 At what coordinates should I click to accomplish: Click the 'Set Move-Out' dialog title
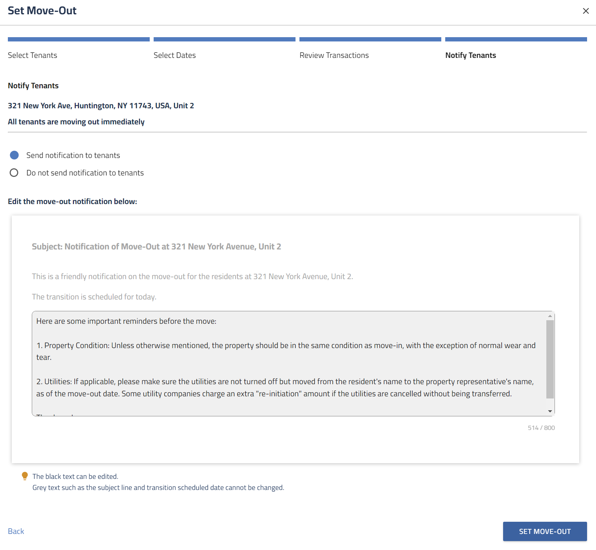pos(42,11)
